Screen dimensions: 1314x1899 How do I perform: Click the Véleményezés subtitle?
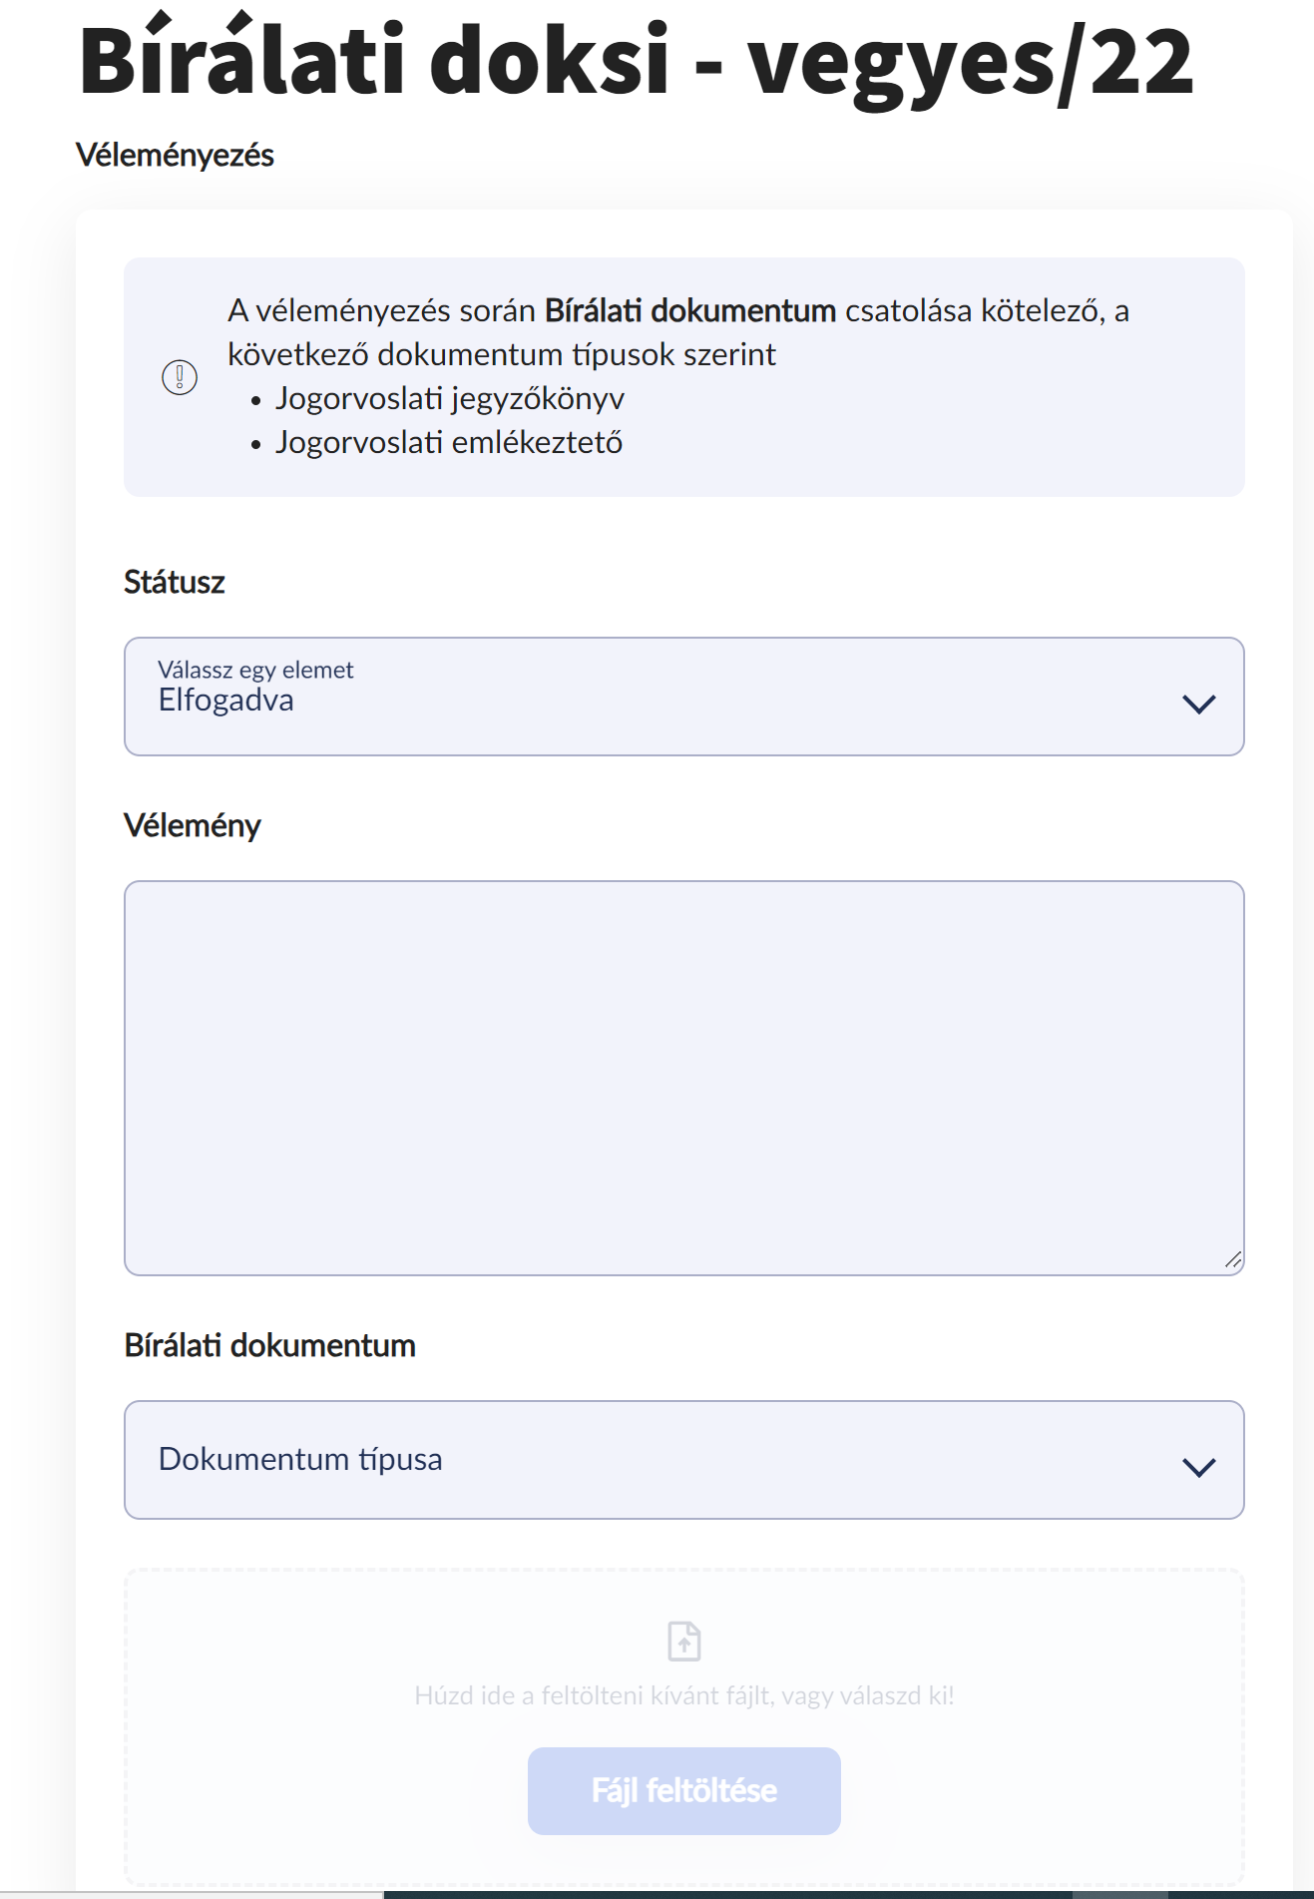(x=175, y=156)
